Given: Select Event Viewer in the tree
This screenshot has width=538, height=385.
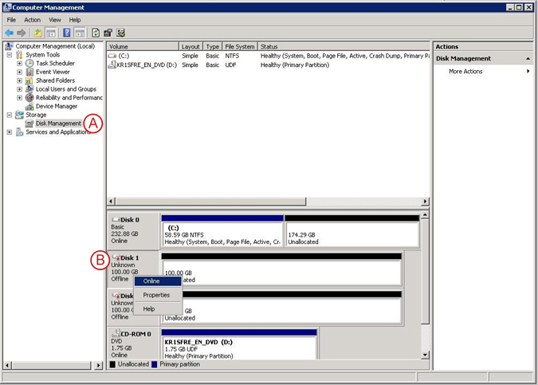Looking at the screenshot, I should coord(54,72).
